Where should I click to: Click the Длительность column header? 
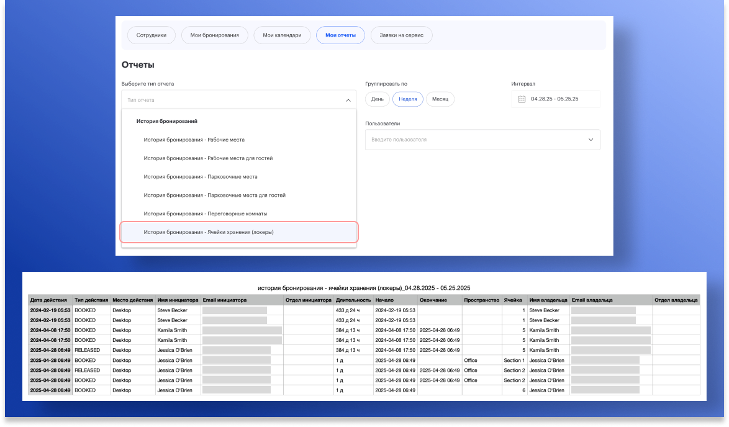click(x=353, y=300)
